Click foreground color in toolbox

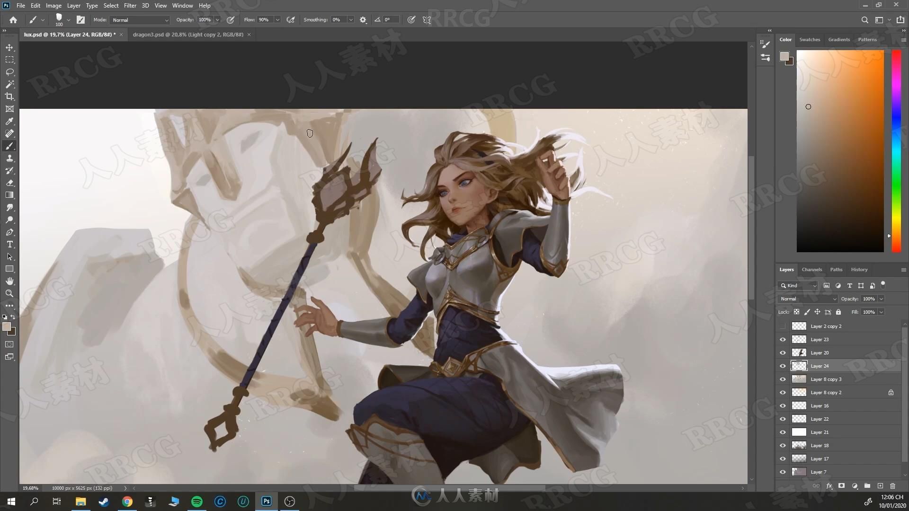point(7,326)
